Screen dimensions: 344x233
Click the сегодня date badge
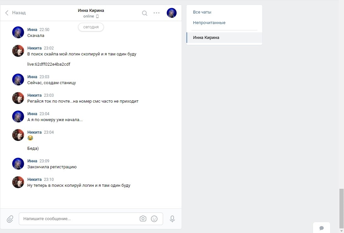coord(91,27)
